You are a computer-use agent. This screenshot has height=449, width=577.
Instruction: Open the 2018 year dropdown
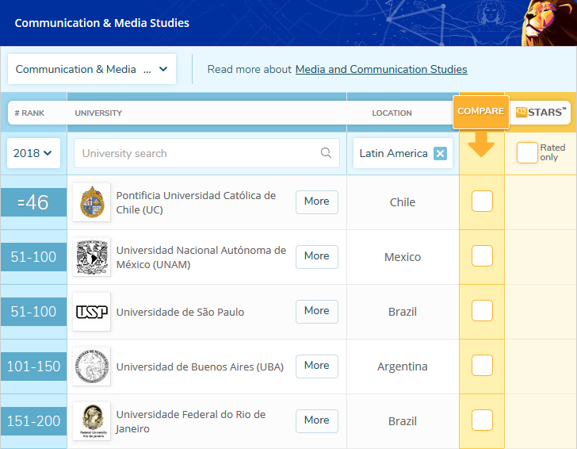[33, 153]
